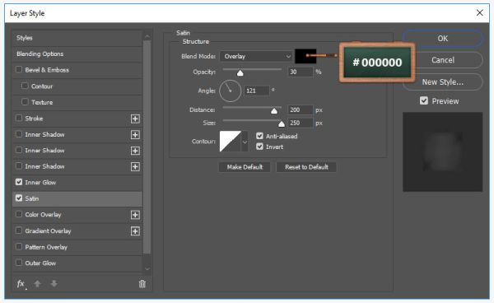Expand the Contour picker dropdown arrow
Screen dimensions: 494x303
point(245,142)
